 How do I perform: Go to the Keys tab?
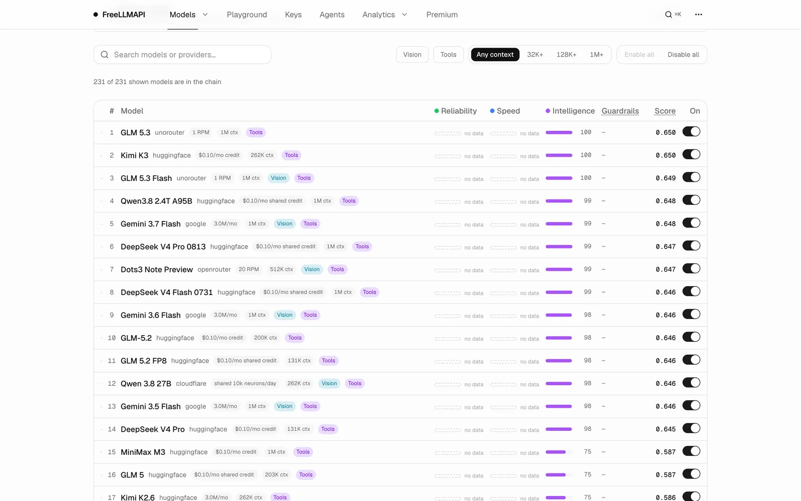coord(293,15)
